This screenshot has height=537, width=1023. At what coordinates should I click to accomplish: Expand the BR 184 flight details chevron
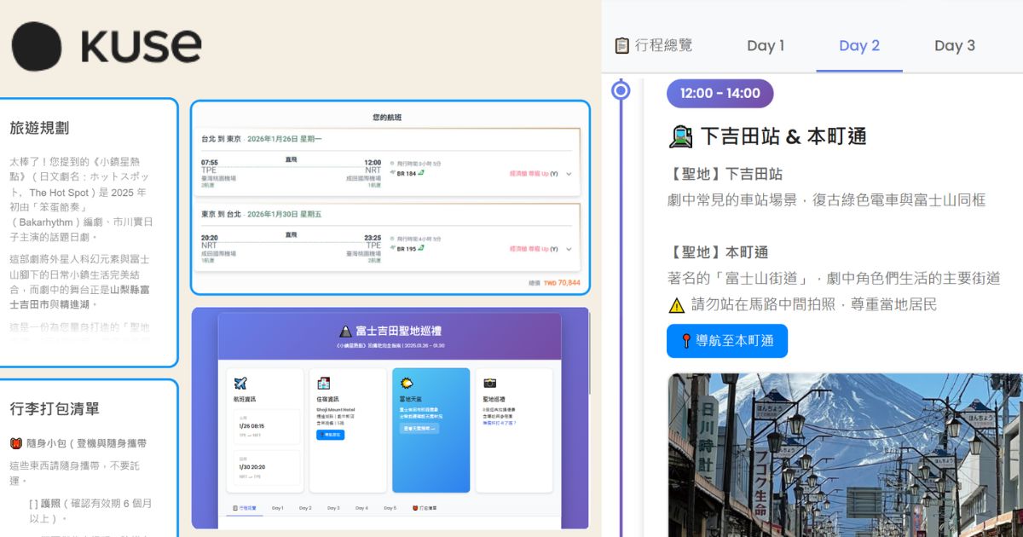[x=569, y=174]
